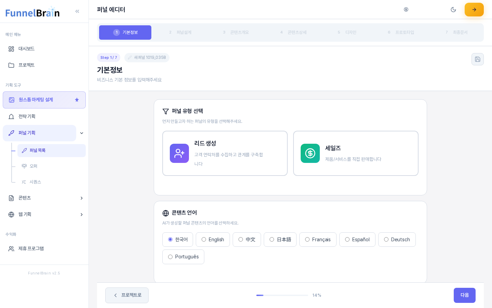Go to step 2 퍼널설계 tab
The image size is (492, 308).
pos(180,33)
